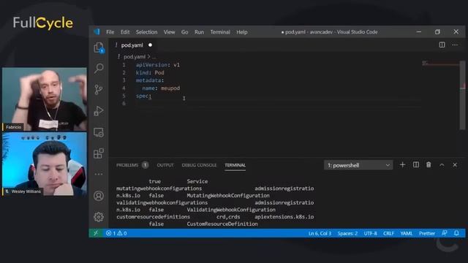Change line ending via CRLF
This screenshot has width=468, height=263.
point(388,233)
